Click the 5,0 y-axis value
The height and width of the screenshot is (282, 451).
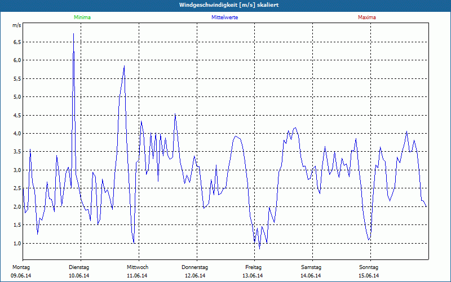[17, 96]
